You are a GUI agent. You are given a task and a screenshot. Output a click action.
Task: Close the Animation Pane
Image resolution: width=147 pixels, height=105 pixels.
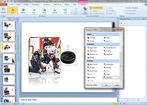[x=146, y=19]
